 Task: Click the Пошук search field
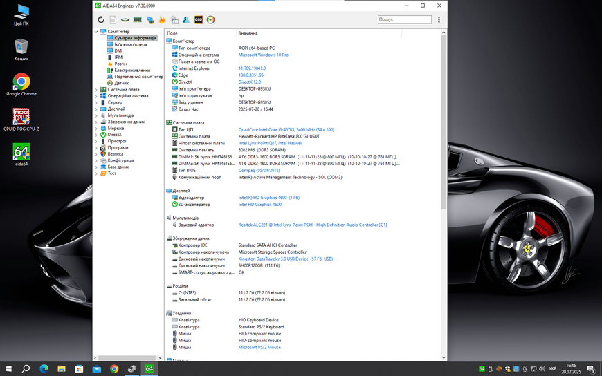[x=405, y=19]
